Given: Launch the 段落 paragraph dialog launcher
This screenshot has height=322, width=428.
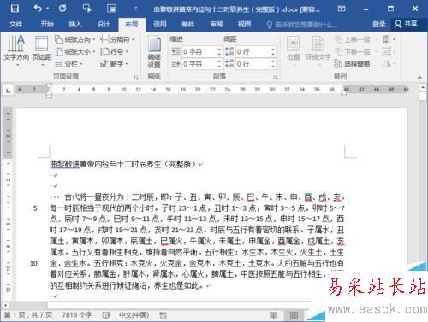Looking at the screenshot, I should click(x=276, y=77).
